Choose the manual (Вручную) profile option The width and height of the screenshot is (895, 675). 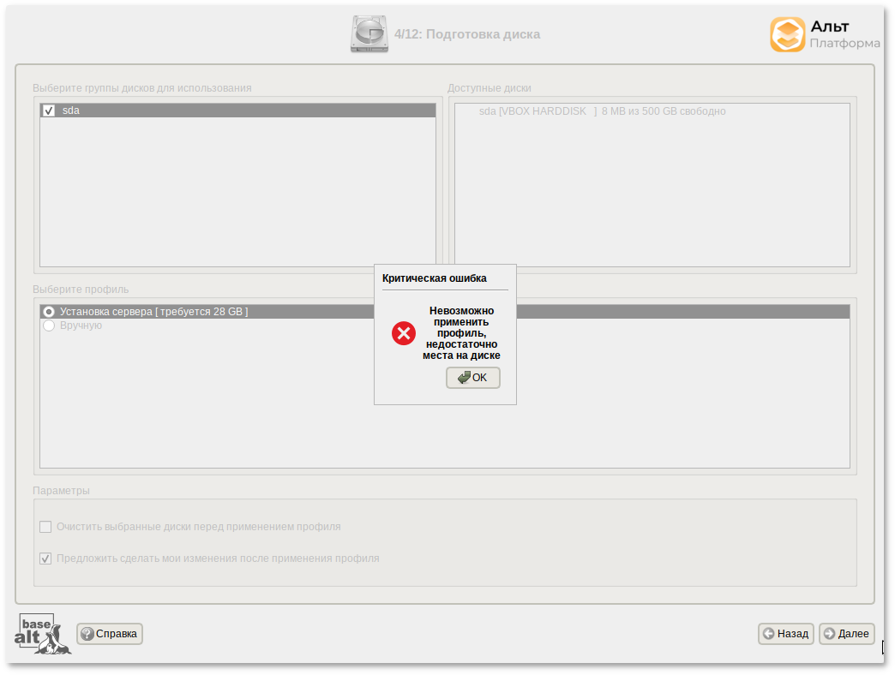[x=49, y=326]
